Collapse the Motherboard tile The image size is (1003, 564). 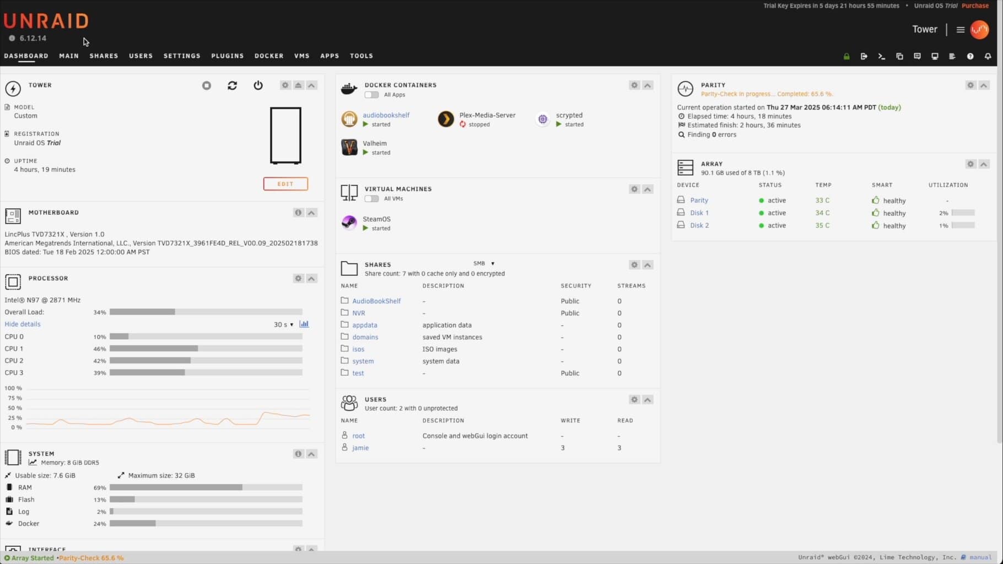[x=312, y=213]
